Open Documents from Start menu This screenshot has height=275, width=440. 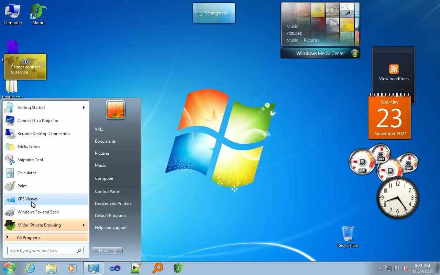coord(105,141)
